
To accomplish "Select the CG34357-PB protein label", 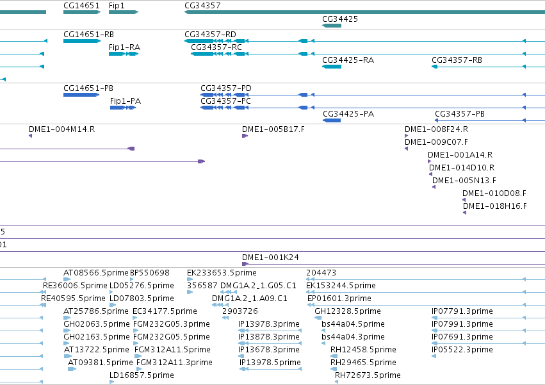I will click(x=459, y=114).
